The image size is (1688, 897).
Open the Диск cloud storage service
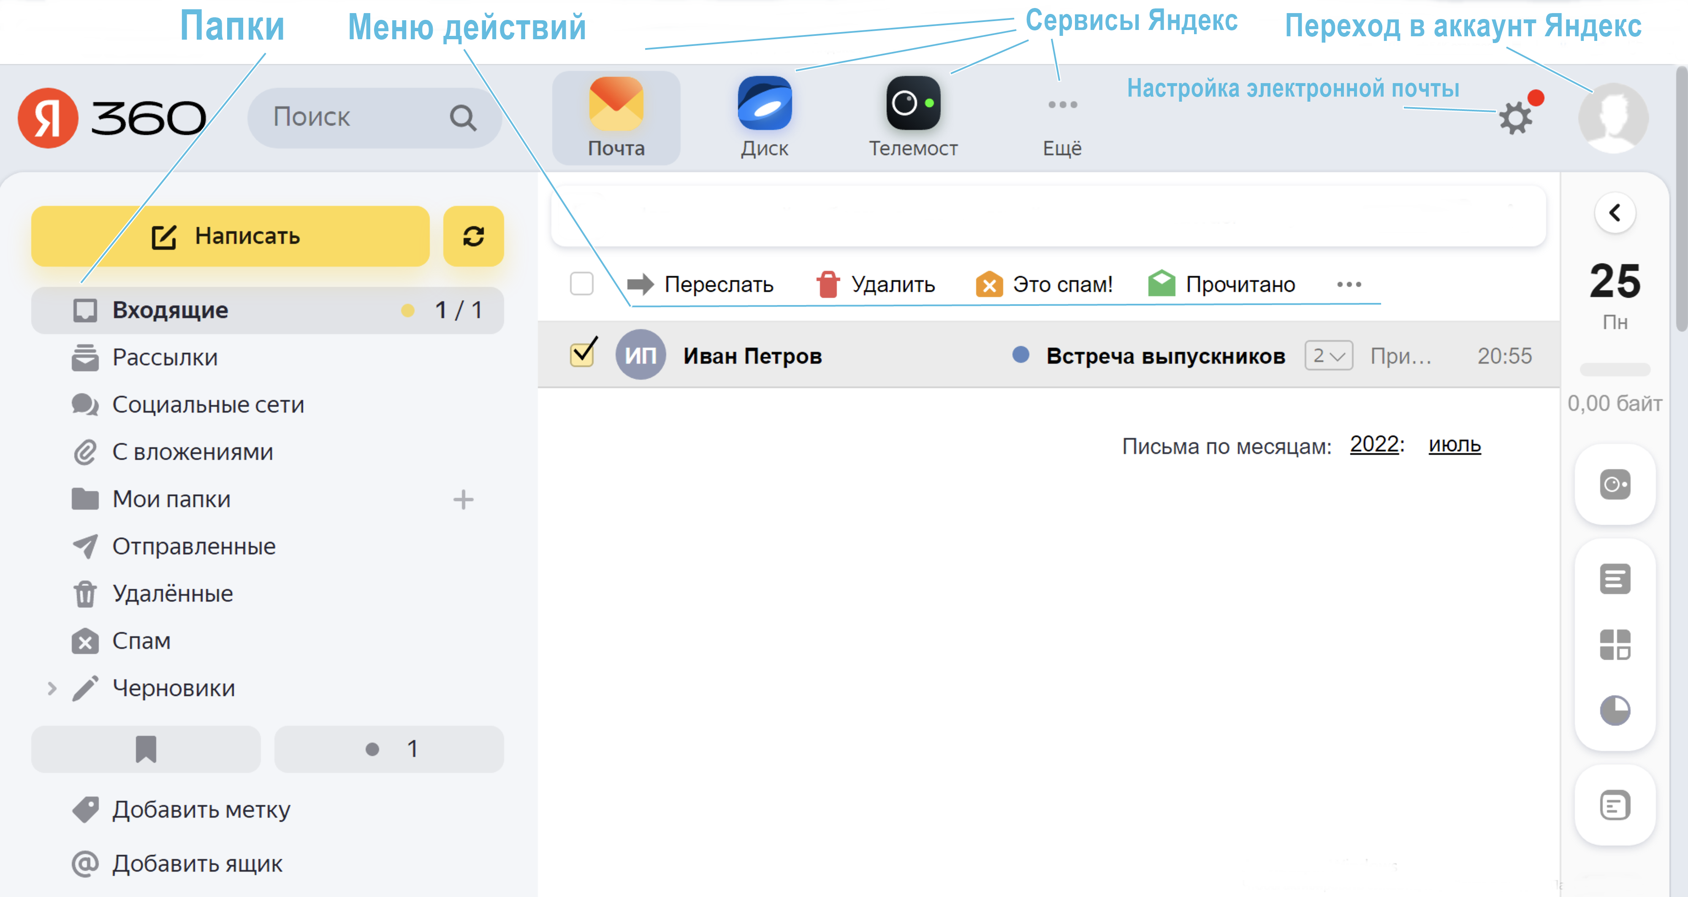764,118
